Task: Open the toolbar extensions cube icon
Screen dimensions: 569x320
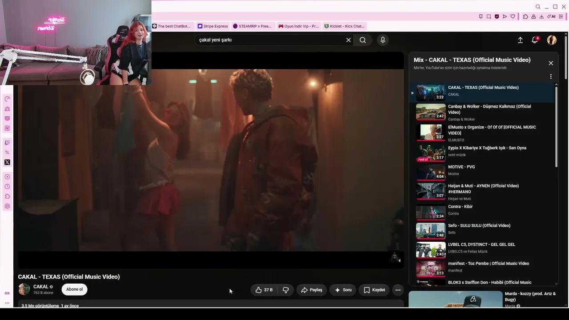Action: tap(525, 16)
